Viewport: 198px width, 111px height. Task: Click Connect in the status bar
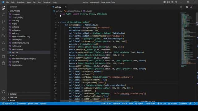click(21, 104)
